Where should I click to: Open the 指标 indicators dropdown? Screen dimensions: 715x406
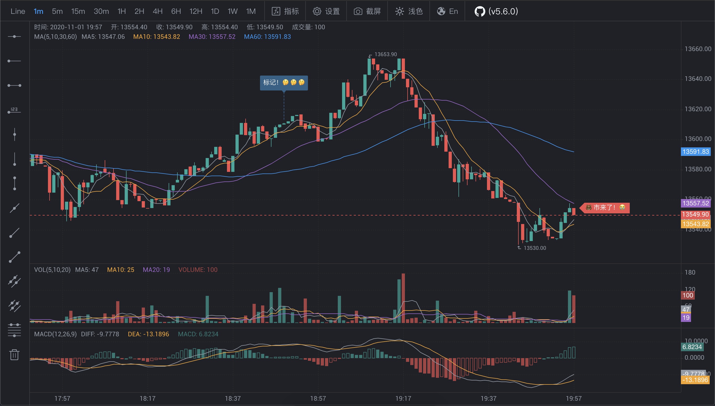(285, 11)
